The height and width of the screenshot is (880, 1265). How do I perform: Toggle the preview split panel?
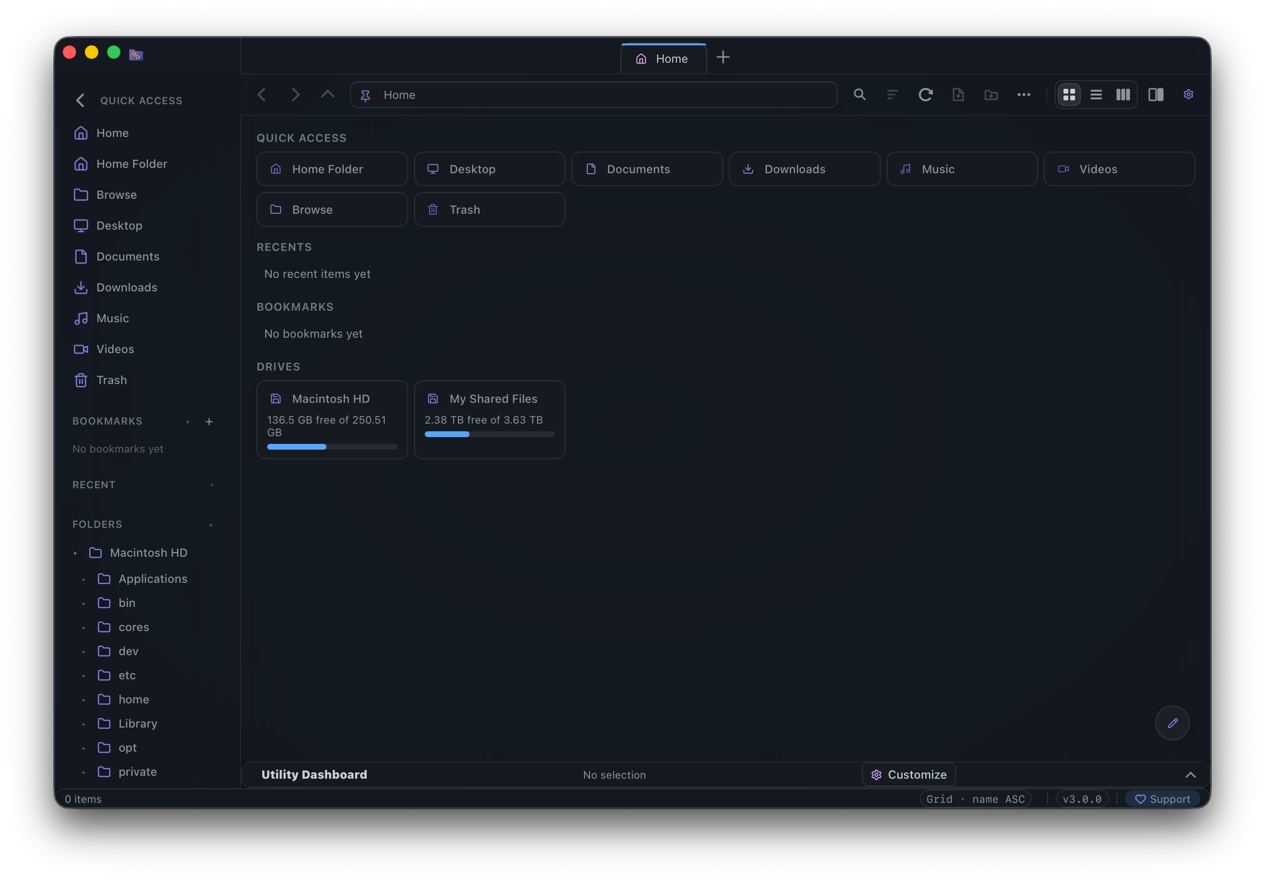point(1156,95)
